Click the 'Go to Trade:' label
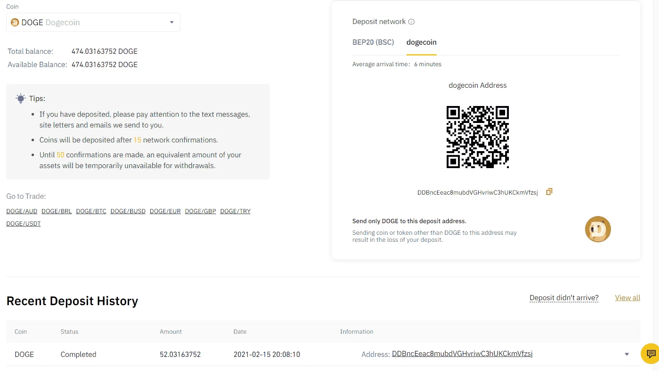 (x=26, y=196)
